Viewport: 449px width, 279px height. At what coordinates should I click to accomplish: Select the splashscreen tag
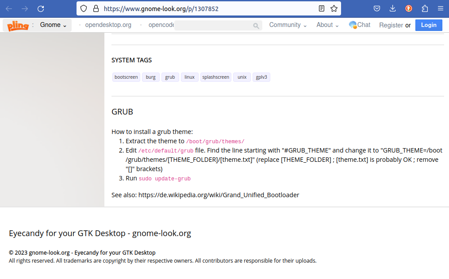(215, 77)
